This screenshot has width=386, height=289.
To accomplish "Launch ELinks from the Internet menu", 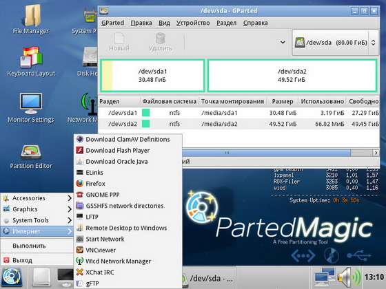I will tap(128, 173).
